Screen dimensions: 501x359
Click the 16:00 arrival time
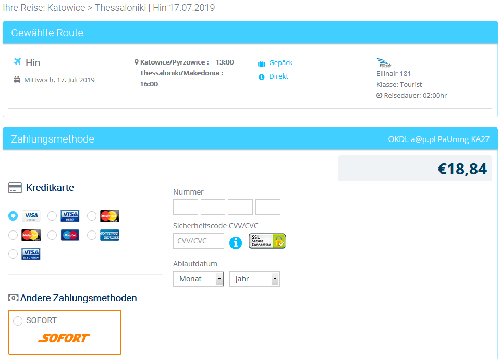(x=149, y=84)
